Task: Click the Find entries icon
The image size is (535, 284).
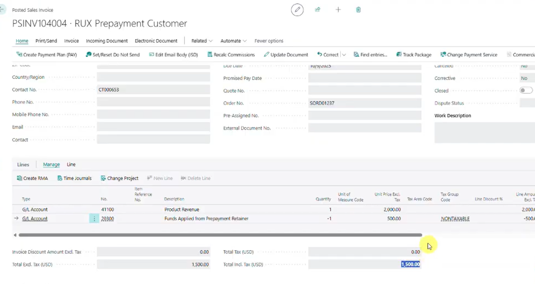Action: coord(356,55)
